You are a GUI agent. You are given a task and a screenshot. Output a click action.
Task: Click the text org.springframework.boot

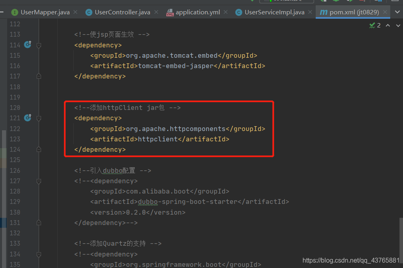[x=174, y=264]
